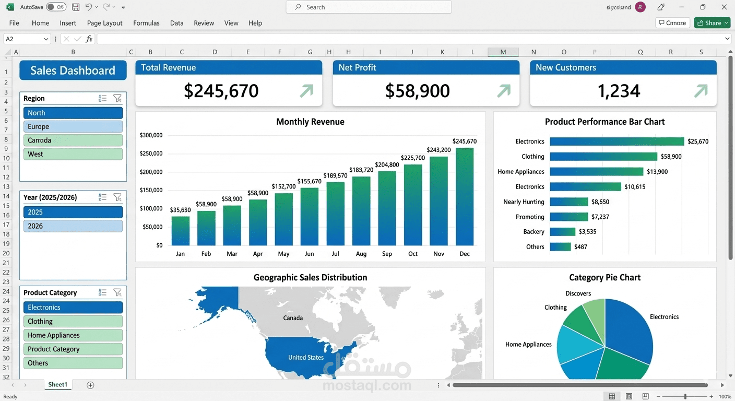Undo the last action
This screenshot has width=735, height=401.
[x=89, y=7]
